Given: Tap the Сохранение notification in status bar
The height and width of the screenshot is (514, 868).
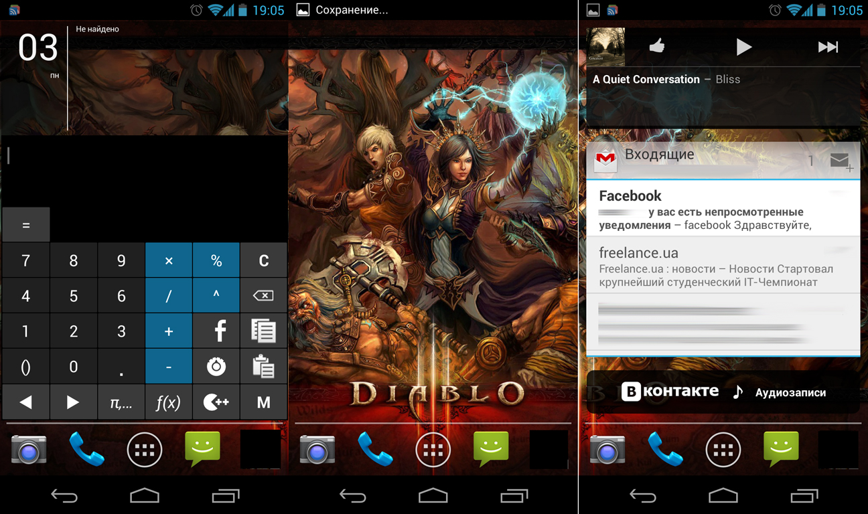Looking at the screenshot, I should click(x=343, y=10).
